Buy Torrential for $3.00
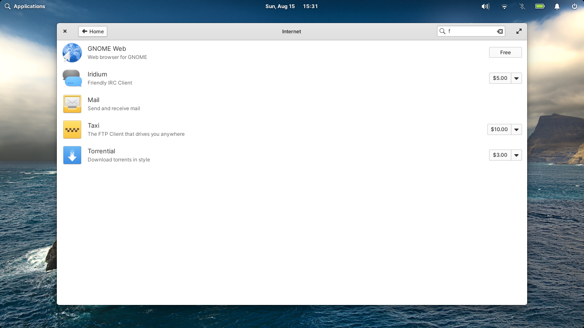584x328 pixels. 500,155
